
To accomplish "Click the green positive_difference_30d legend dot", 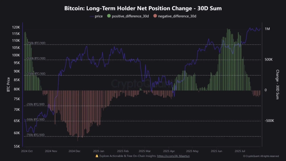I will (109, 16).
